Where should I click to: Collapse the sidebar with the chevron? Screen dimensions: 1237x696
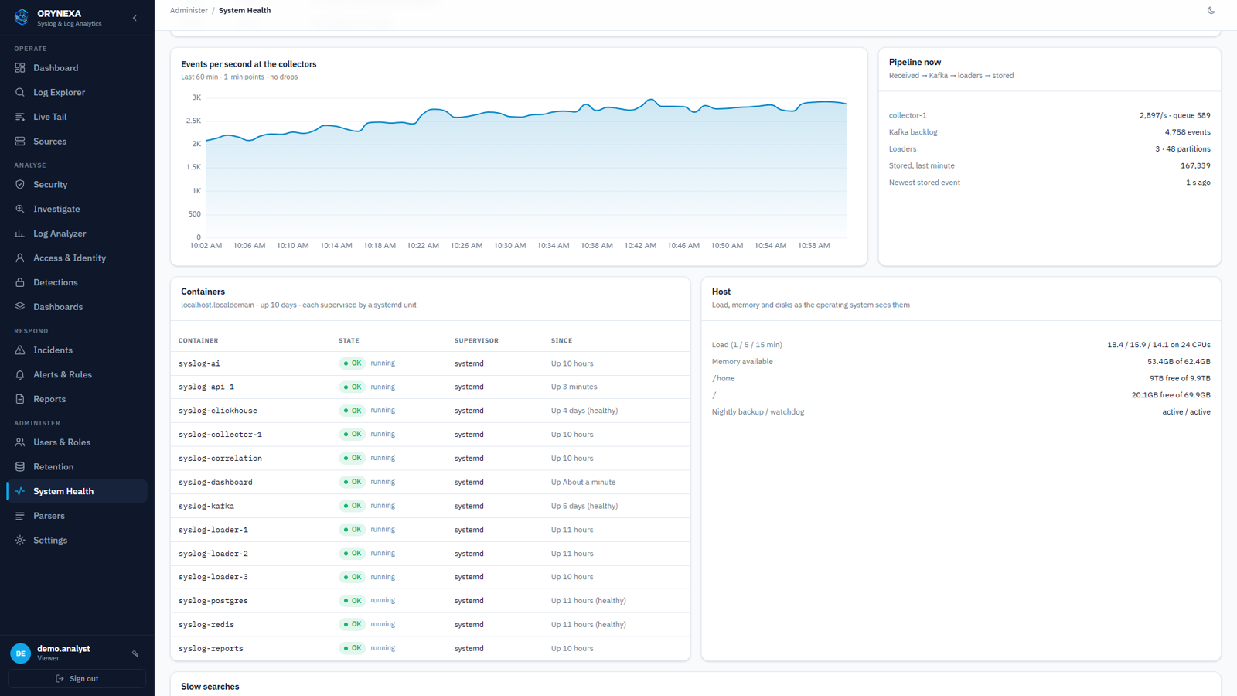pyautogui.click(x=135, y=18)
